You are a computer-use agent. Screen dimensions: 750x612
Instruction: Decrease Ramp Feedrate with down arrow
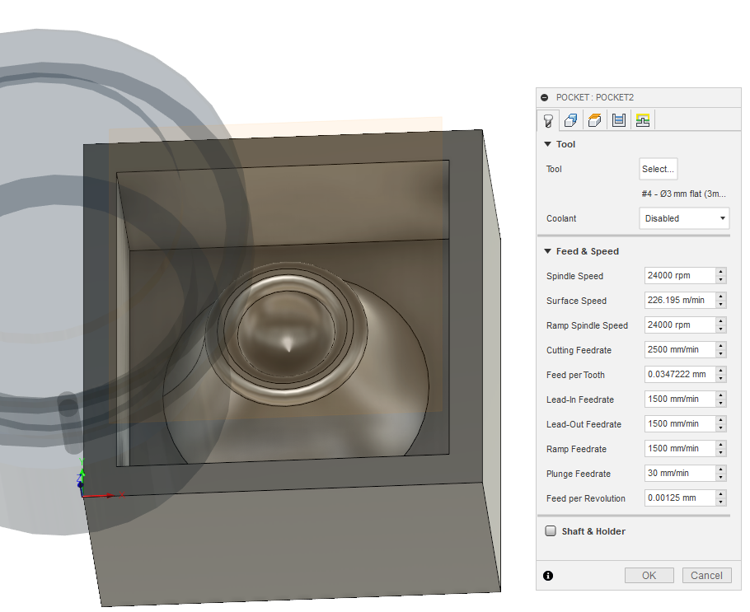(x=721, y=453)
